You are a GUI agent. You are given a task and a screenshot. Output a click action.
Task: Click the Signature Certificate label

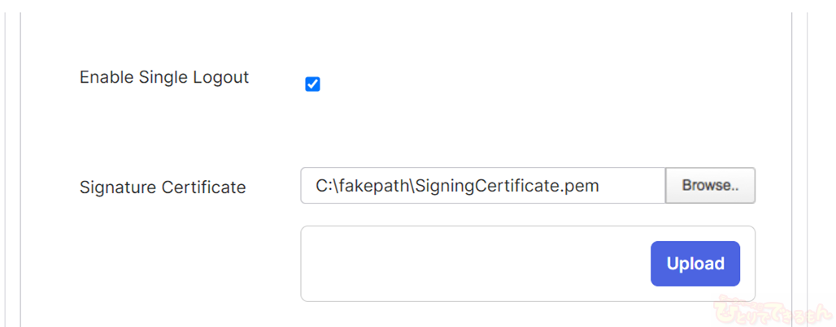point(163,187)
